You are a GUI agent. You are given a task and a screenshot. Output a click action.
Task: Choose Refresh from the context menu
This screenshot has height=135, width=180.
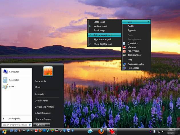click(131, 31)
